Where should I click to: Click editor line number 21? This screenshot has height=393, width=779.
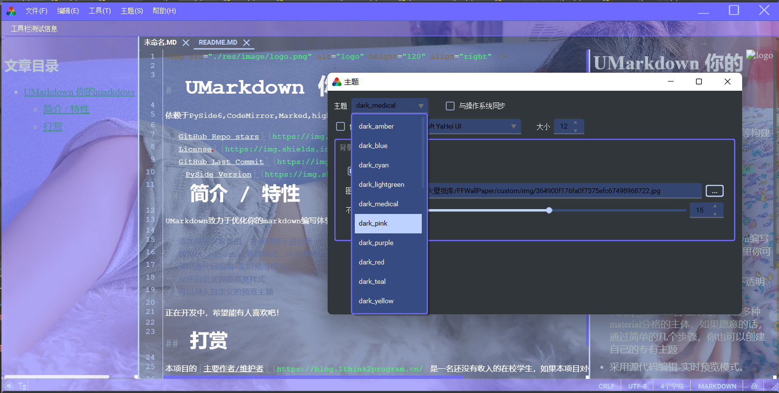(x=150, y=311)
